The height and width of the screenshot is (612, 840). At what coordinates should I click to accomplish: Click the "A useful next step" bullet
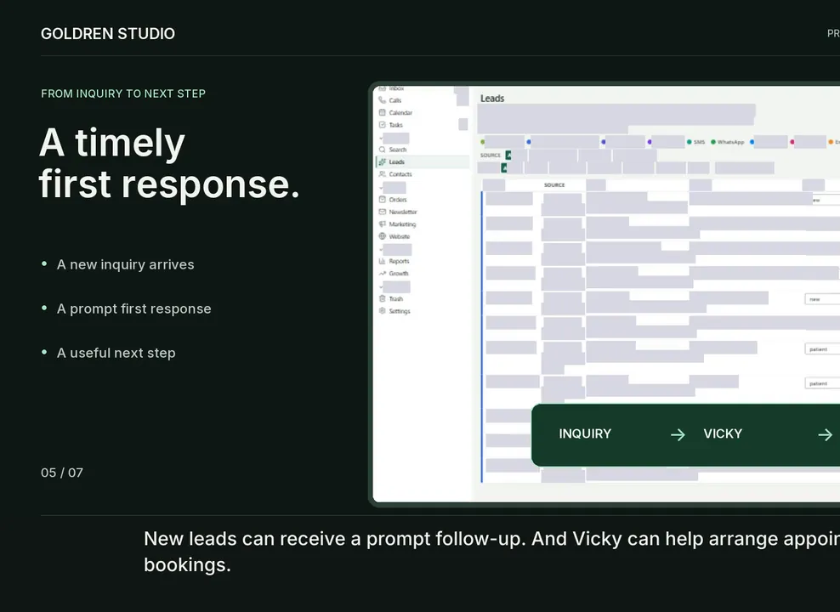116,353
